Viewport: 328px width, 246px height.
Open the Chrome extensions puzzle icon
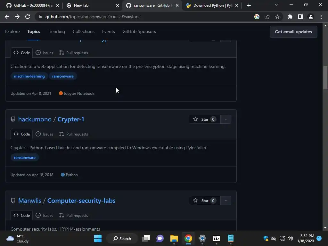[290, 17]
